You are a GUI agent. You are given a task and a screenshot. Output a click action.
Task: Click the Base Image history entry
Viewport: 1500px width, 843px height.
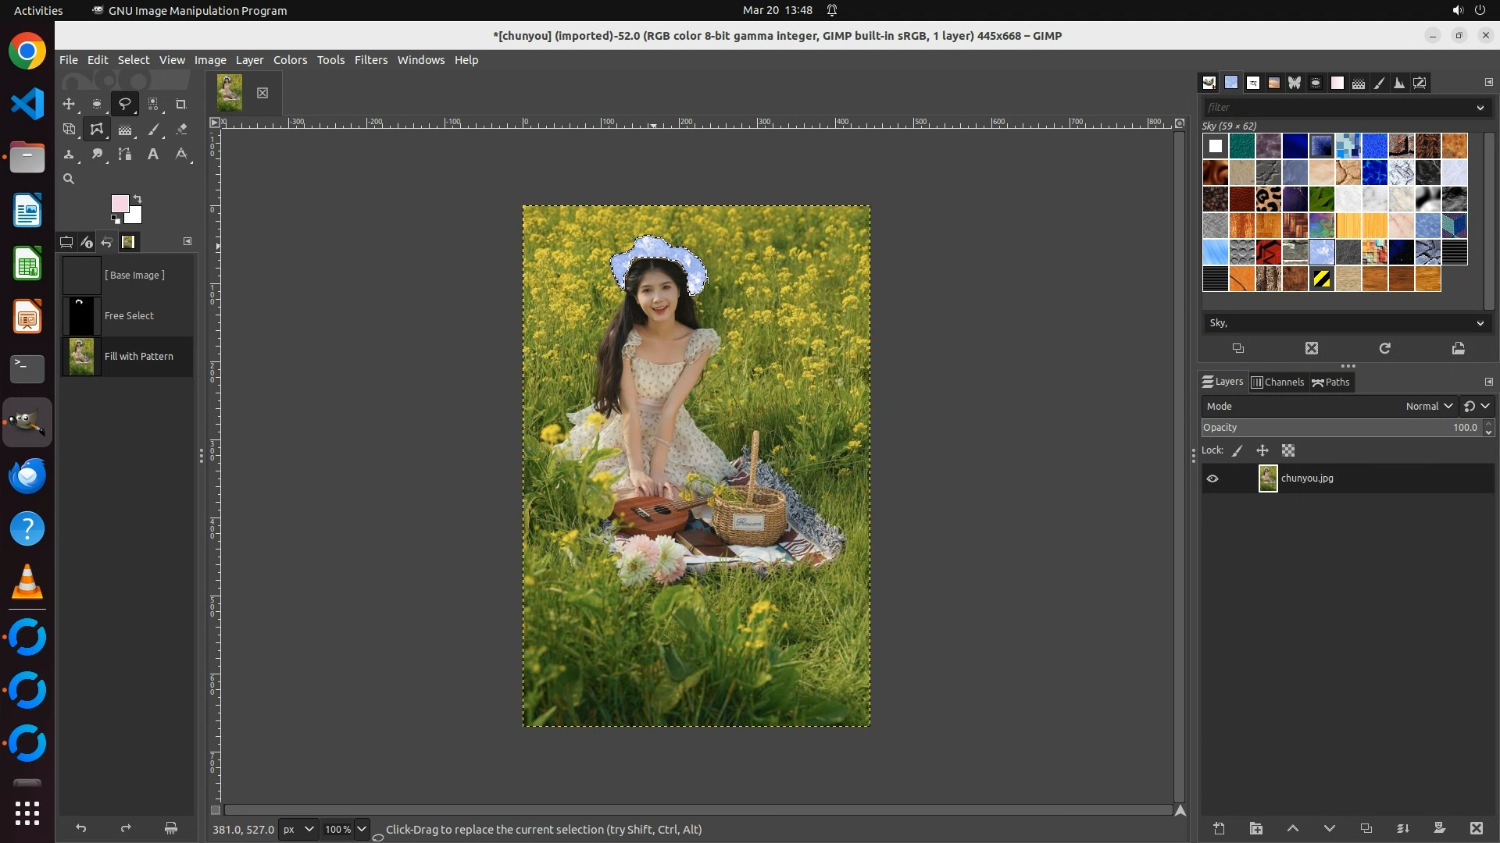pyautogui.click(x=134, y=275)
